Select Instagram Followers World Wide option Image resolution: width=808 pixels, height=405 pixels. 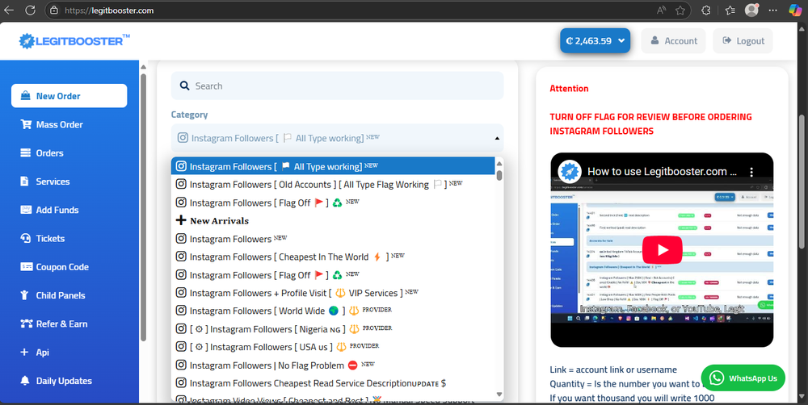[x=333, y=311]
